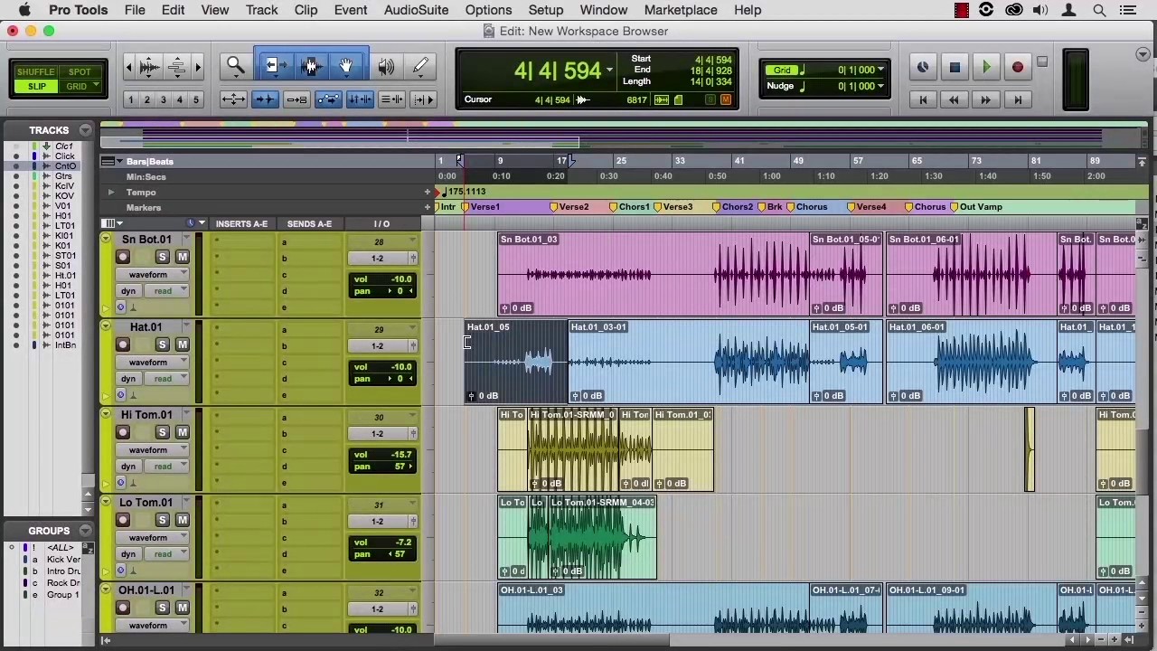Click the Hi Tom.01 I/O output 1-2
The height and width of the screenshot is (651, 1157).
(x=378, y=433)
